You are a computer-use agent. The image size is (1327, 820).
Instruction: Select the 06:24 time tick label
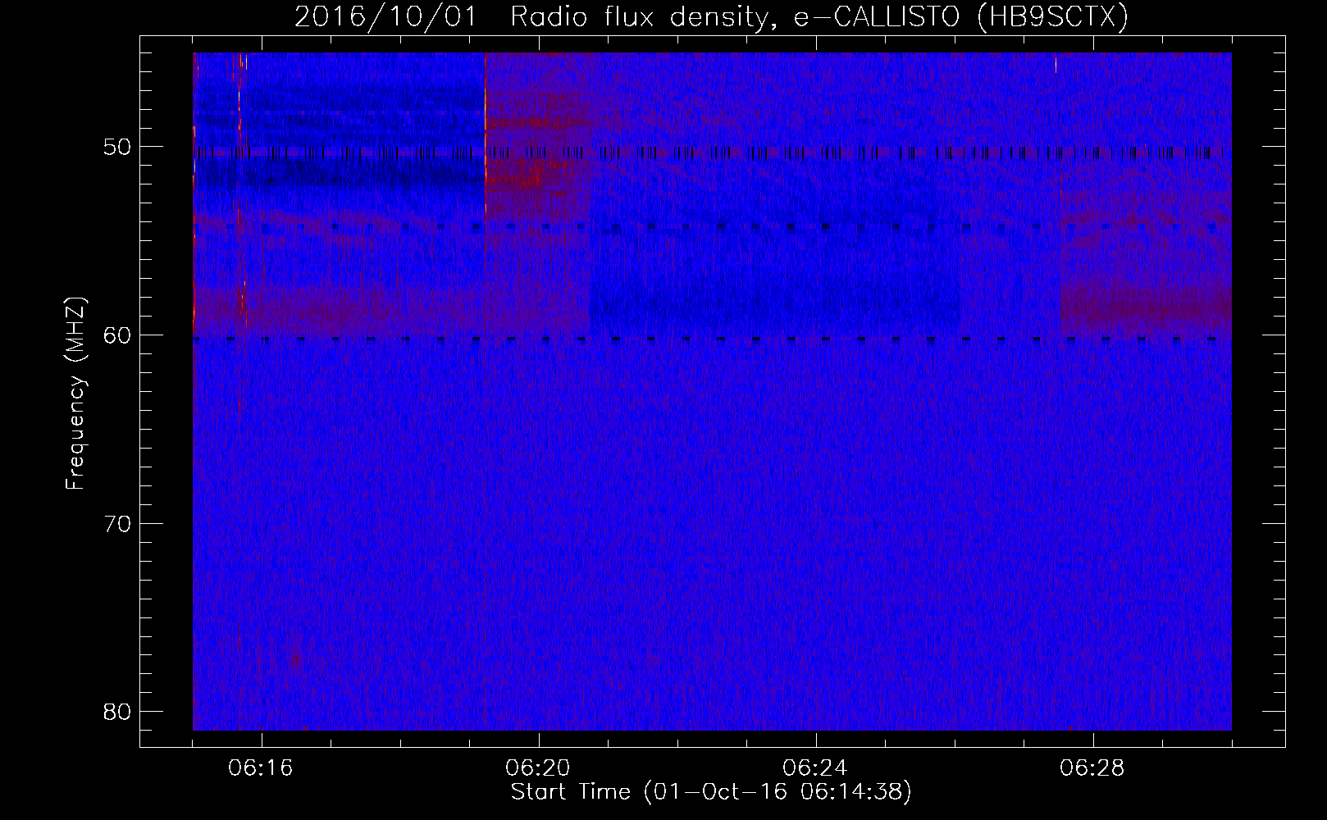815,769
